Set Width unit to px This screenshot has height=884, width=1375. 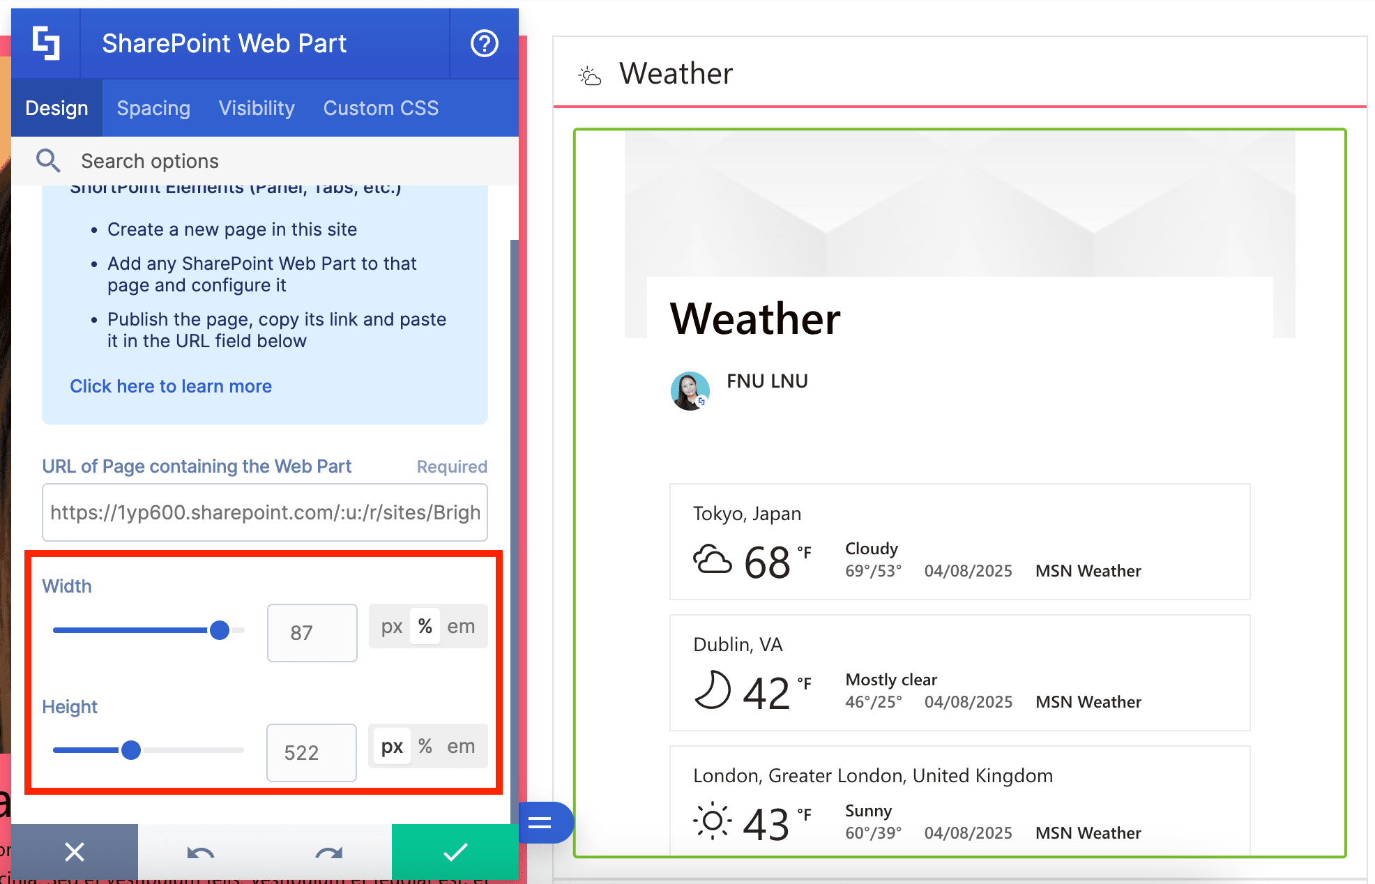[x=392, y=626]
